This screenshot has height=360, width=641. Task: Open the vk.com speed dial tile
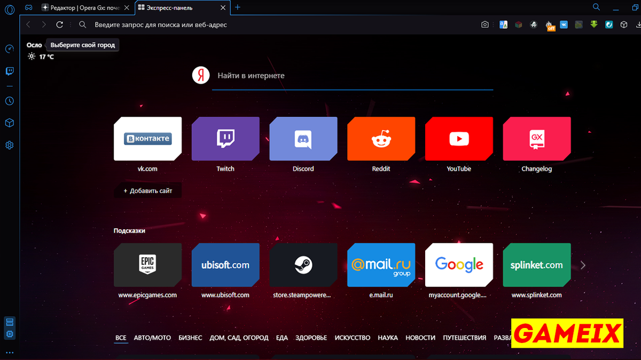pyautogui.click(x=147, y=139)
